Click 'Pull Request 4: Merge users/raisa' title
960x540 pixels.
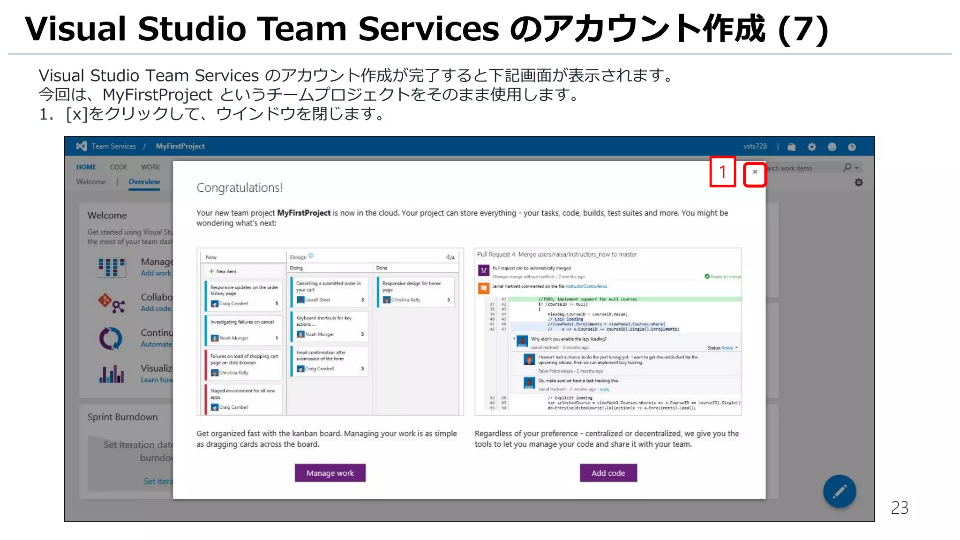(x=557, y=255)
